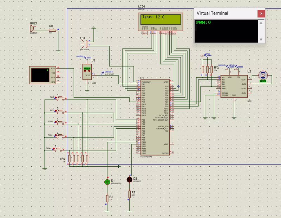Select the ground symbol below R1
Viewport: 281px width, 218px height.
coord(107,212)
